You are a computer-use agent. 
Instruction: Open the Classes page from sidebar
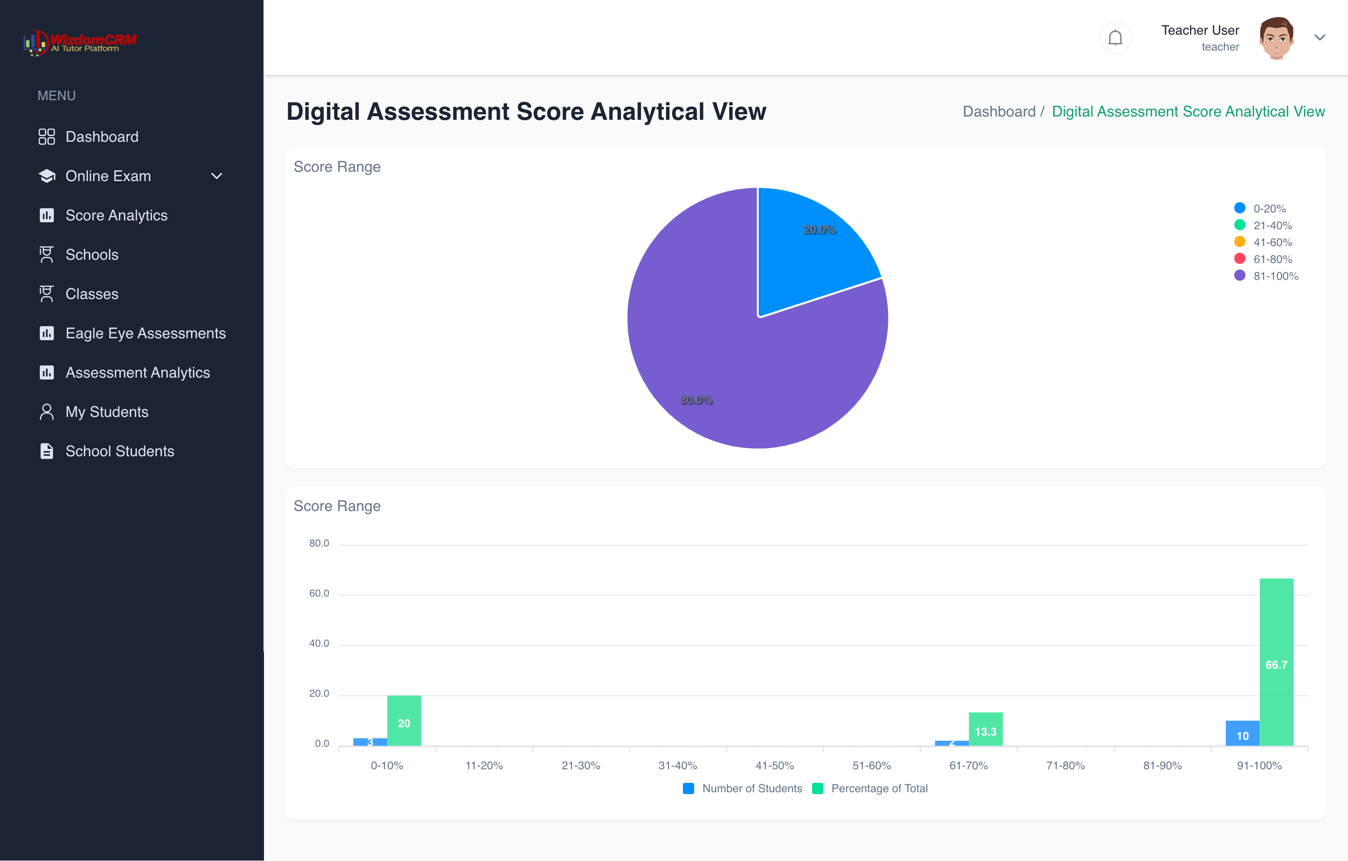pos(92,294)
